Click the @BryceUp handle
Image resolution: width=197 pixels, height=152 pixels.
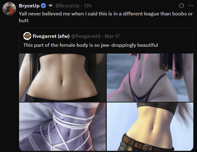(x=67, y=6)
